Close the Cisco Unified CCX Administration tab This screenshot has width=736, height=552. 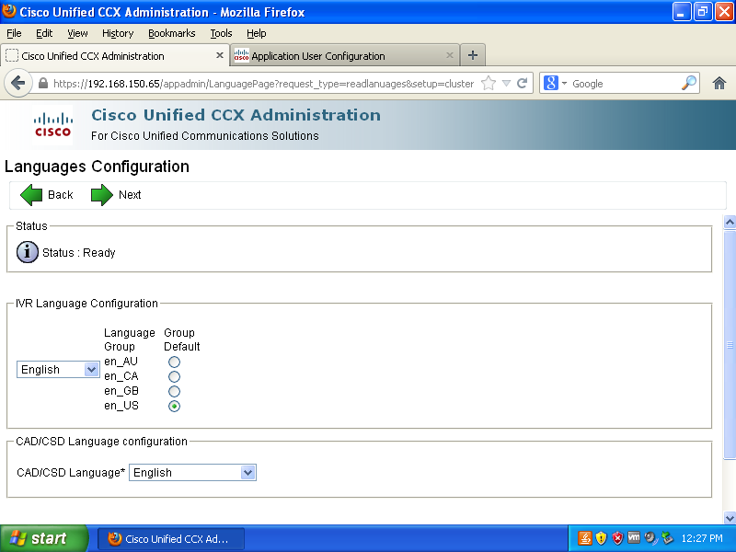(219, 55)
